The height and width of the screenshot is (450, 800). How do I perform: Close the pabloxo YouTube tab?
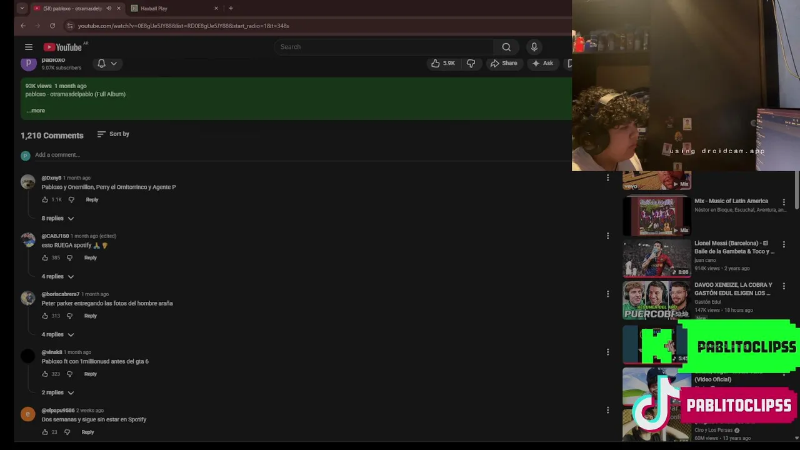(x=119, y=9)
